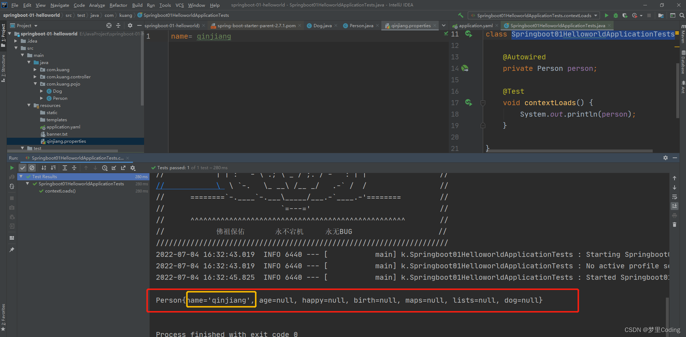Toggle Show Passed tests checkmark button
Image resolution: width=686 pixels, height=337 pixels.
click(x=23, y=168)
